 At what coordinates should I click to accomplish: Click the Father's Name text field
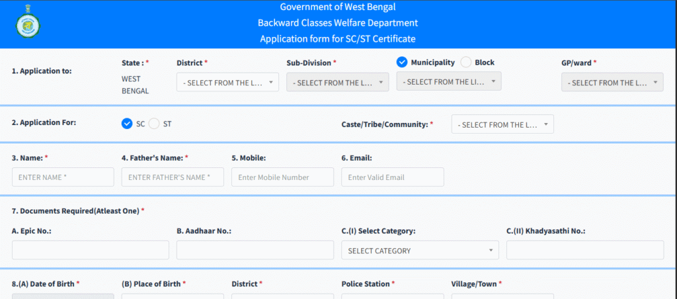pyautogui.click(x=173, y=177)
